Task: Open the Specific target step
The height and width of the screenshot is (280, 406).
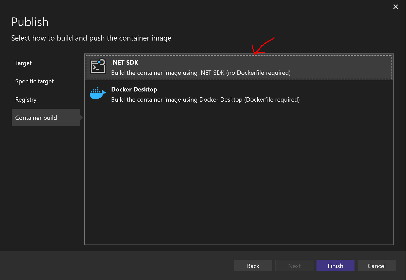Action: pos(34,81)
